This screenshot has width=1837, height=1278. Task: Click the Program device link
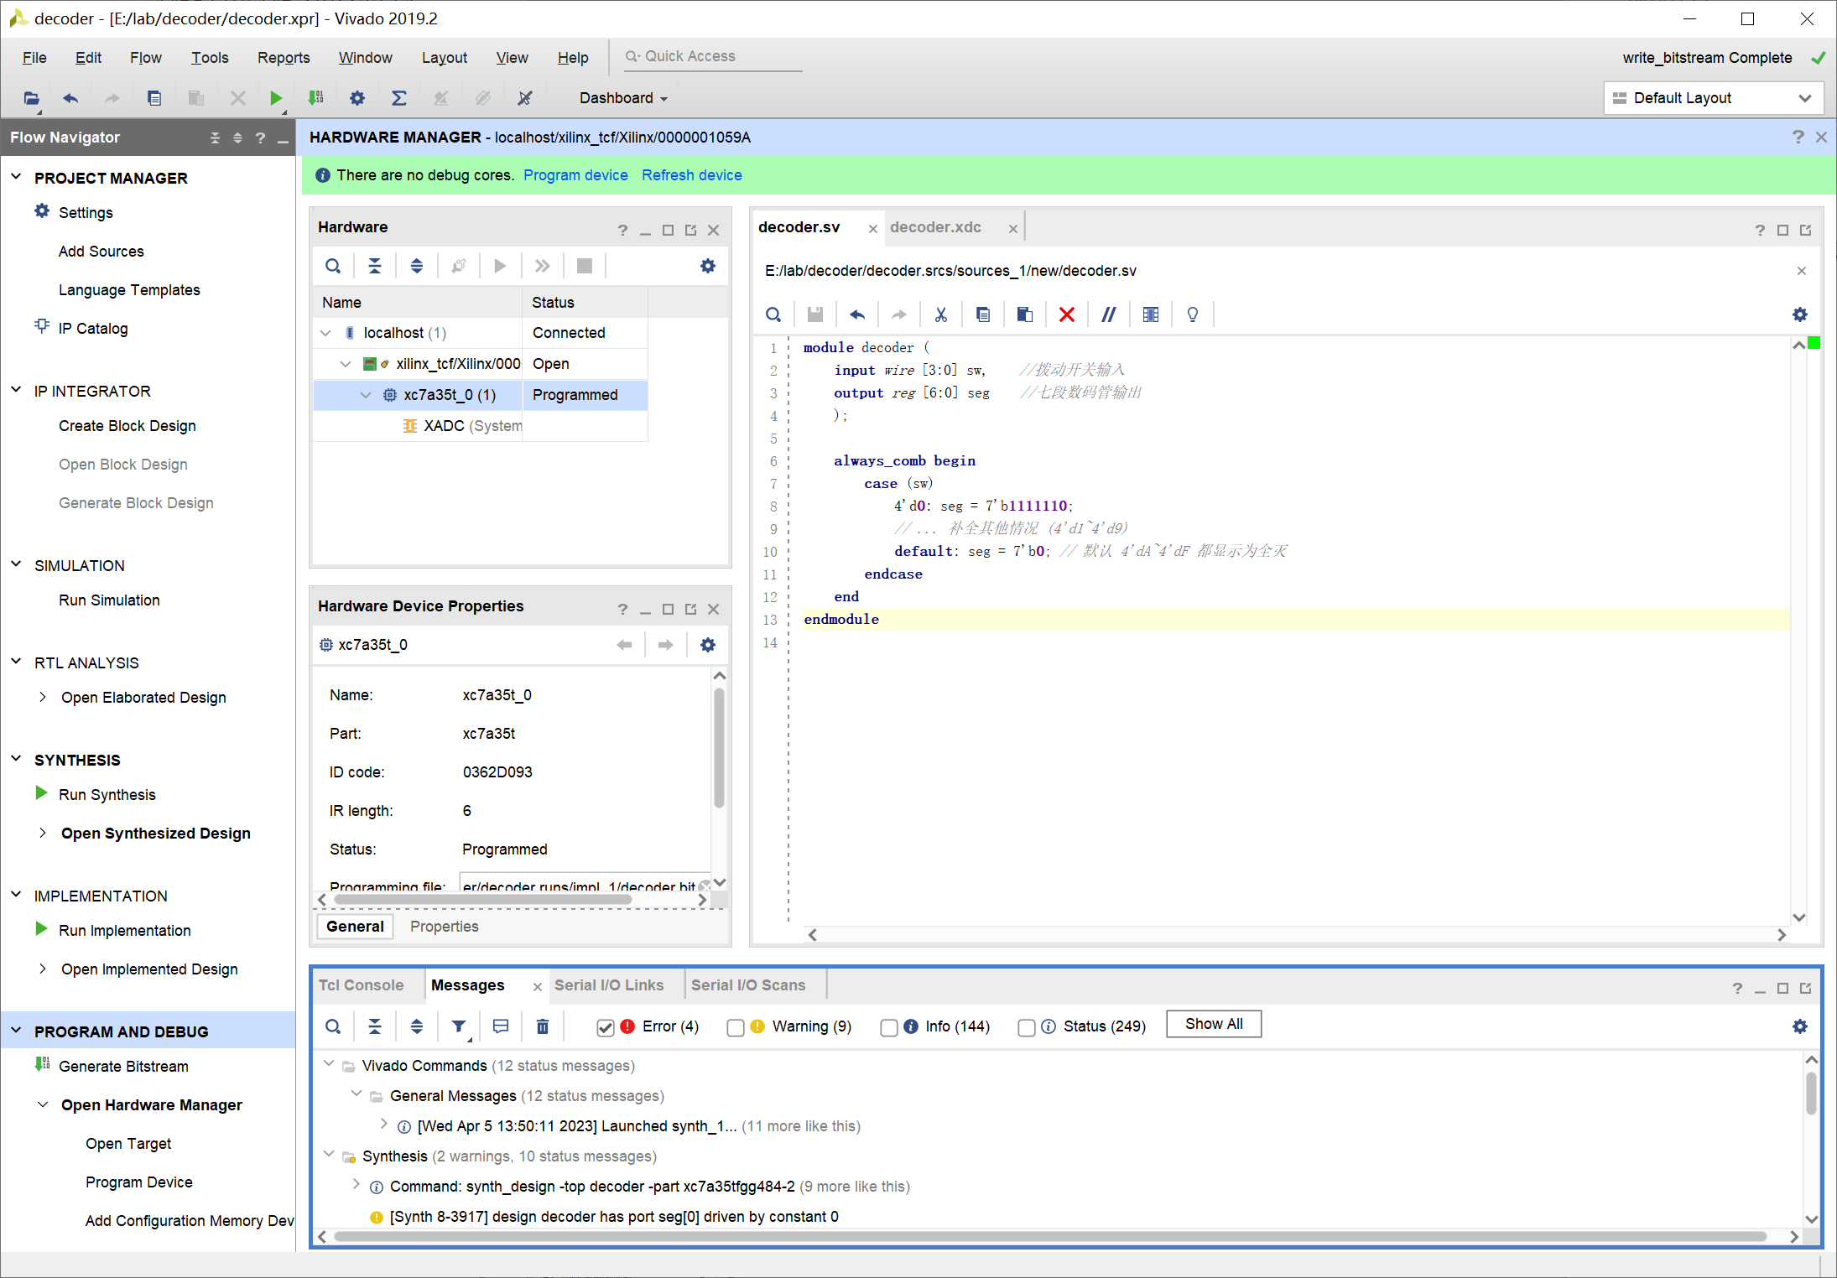[x=575, y=175]
